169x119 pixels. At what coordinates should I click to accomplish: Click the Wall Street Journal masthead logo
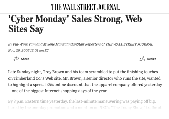pos(85,7)
